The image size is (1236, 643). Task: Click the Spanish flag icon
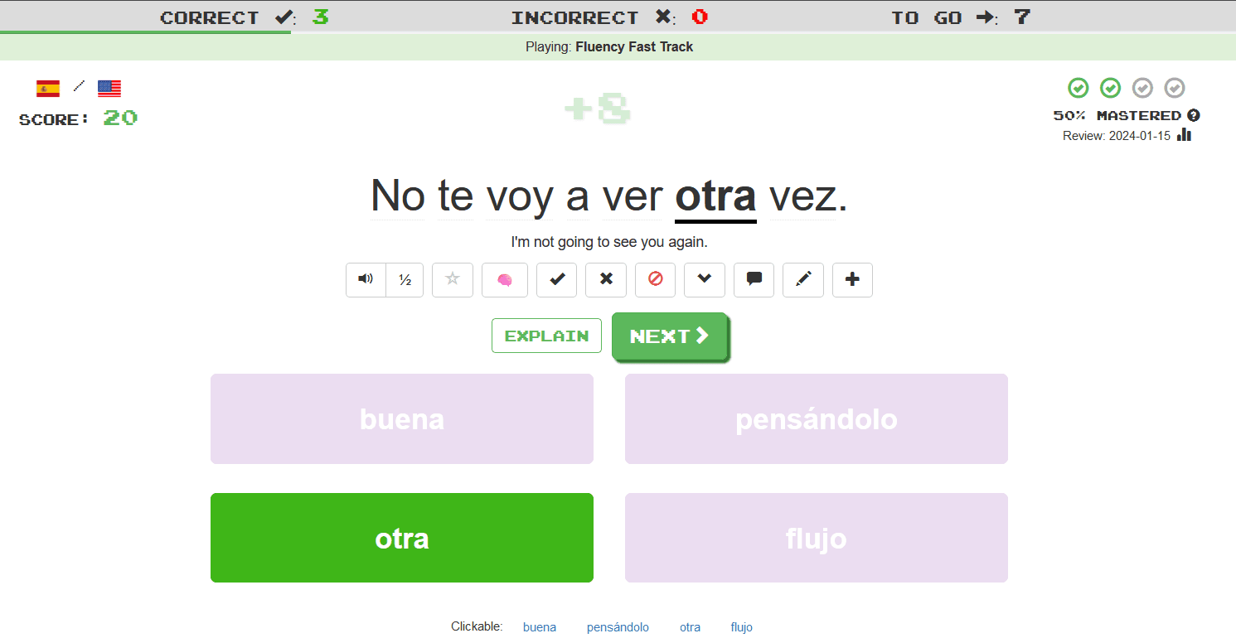[47, 87]
